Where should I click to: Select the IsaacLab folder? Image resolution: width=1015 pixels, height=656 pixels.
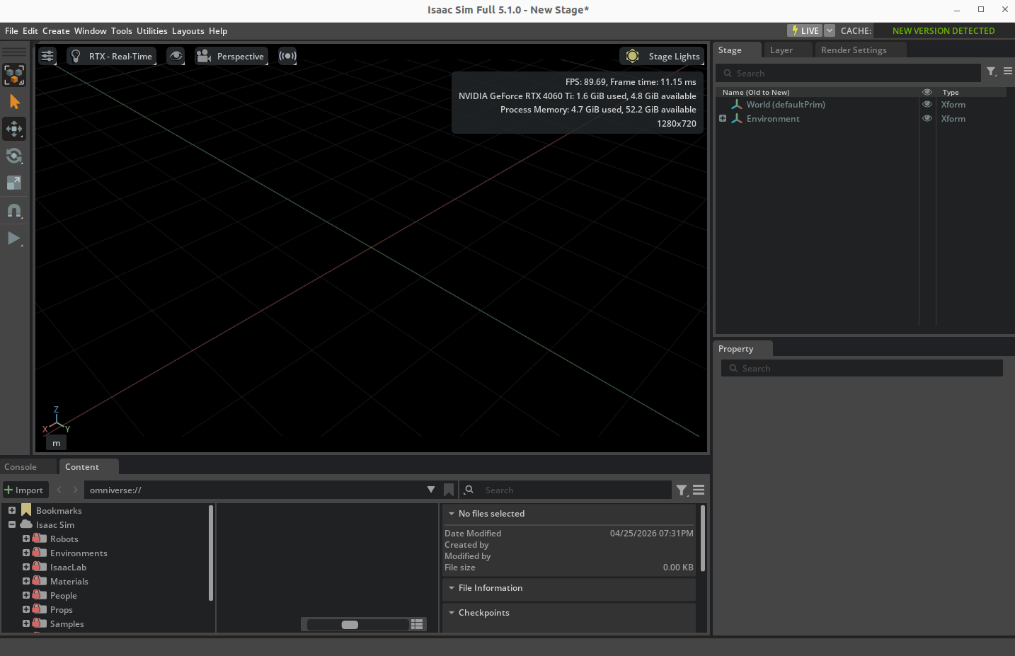[x=68, y=568]
